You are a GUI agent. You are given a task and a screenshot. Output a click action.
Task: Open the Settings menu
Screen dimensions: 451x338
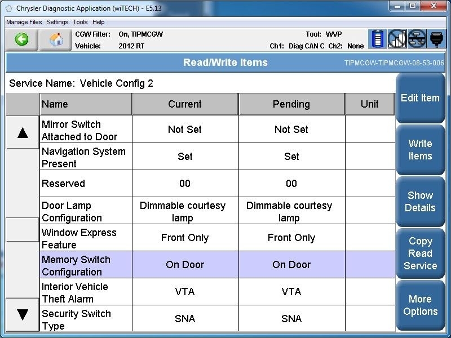(x=58, y=22)
